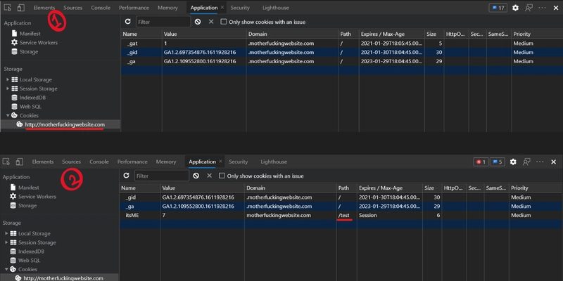Sort by Size column in upper table
Screen dimensions: 563x281
click(434, 34)
